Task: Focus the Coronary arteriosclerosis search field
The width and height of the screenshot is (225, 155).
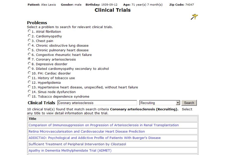Action: tap(97, 103)
